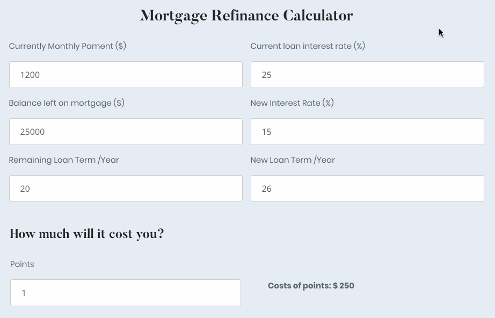495x318 pixels.
Task: Click the 'Balance left on mortgage ($)' label
Action: (67, 103)
